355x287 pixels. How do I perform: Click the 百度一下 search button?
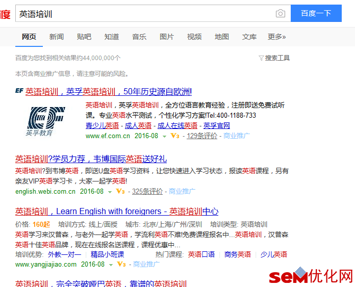tap(316, 13)
